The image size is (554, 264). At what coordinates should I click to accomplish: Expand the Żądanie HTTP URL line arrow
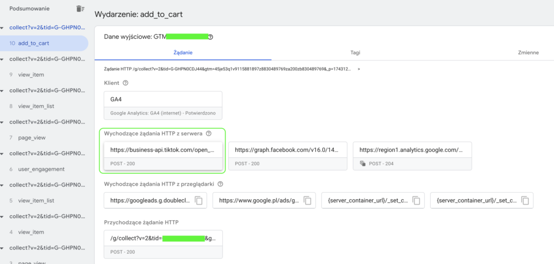[359, 69]
